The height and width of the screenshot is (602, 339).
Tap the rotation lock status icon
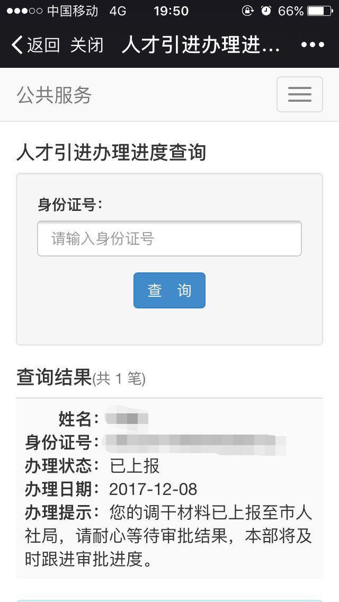(x=247, y=11)
